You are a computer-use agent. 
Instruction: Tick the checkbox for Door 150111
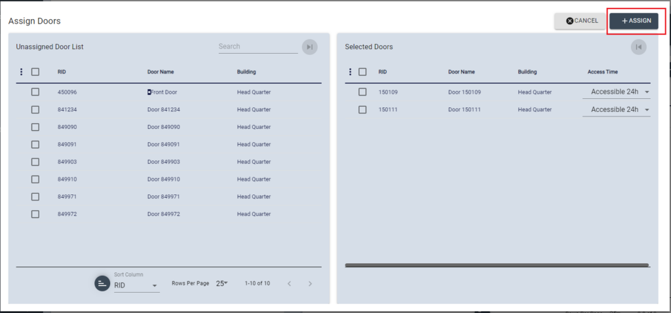pyautogui.click(x=362, y=109)
